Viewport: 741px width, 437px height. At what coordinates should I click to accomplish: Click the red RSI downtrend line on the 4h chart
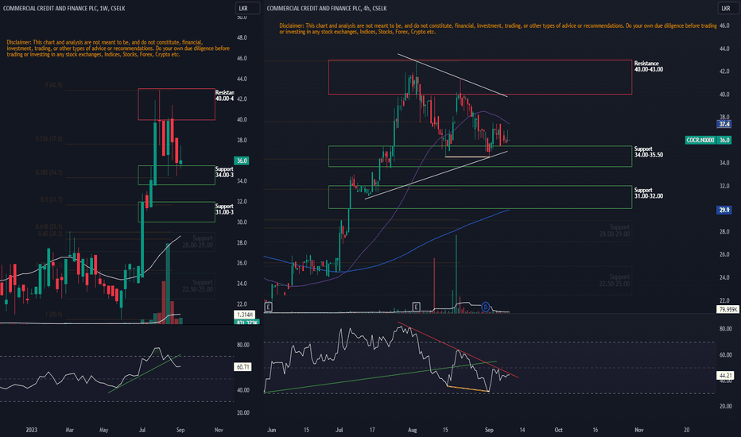point(459,350)
